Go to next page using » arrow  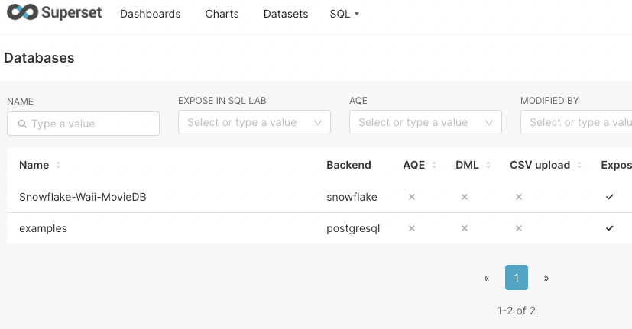546,279
